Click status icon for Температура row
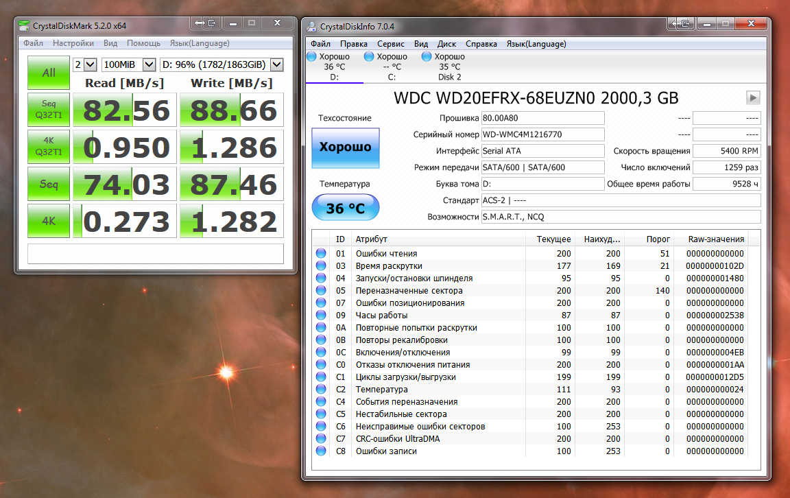The width and height of the screenshot is (790, 498). pyautogui.click(x=321, y=389)
